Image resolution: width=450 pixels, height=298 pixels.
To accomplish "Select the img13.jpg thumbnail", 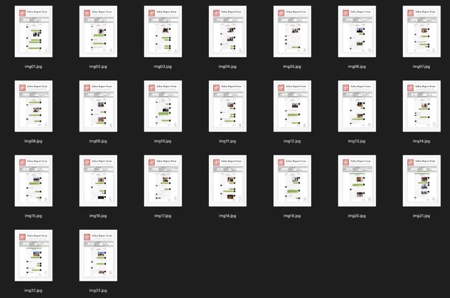I will (357, 106).
